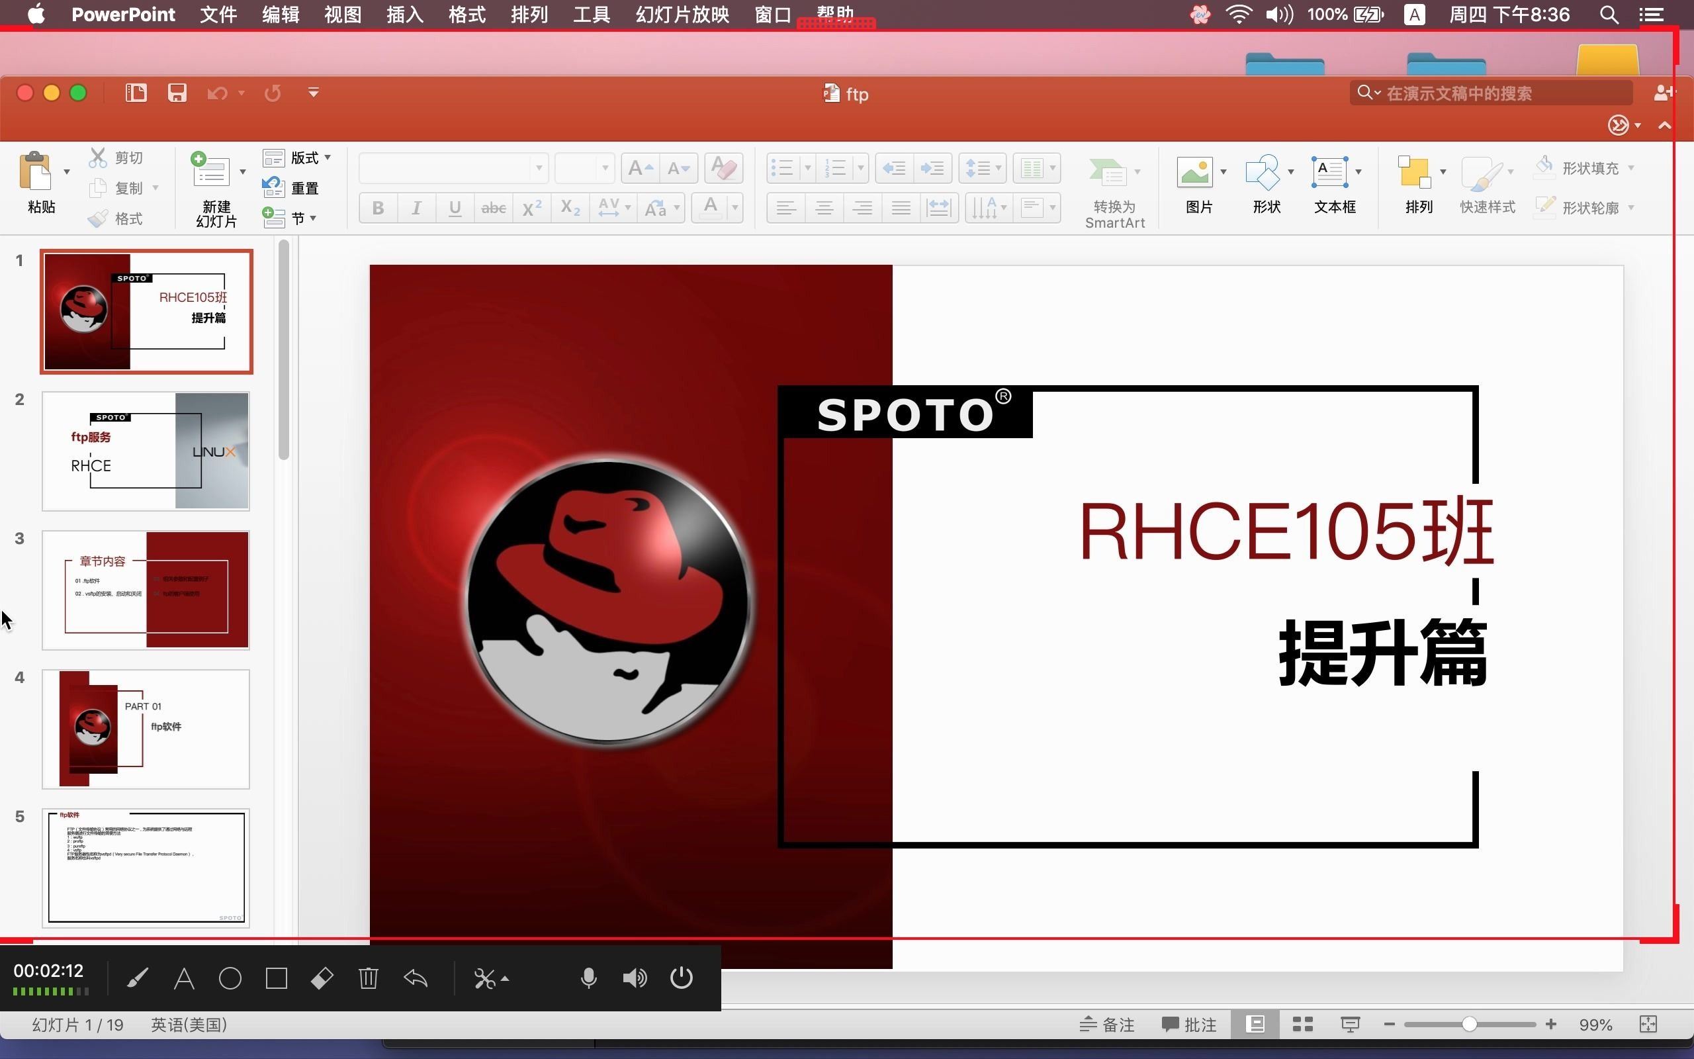The image size is (1694, 1059).
Task: Open the Arrange icon
Action: pyautogui.click(x=1414, y=171)
